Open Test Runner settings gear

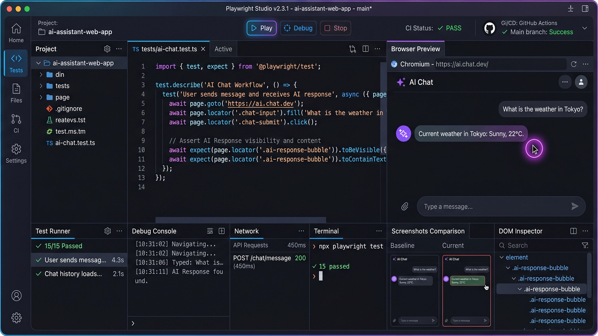point(107,231)
